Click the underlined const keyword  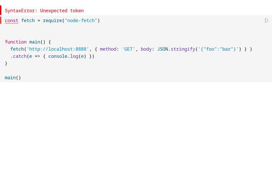[11, 20]
